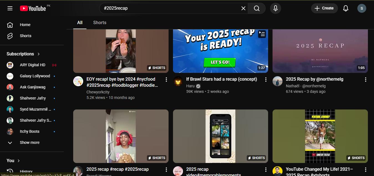The height and width of the screenshot is (176, 374).
Task: Click the Create button
Action: point(324,8)
